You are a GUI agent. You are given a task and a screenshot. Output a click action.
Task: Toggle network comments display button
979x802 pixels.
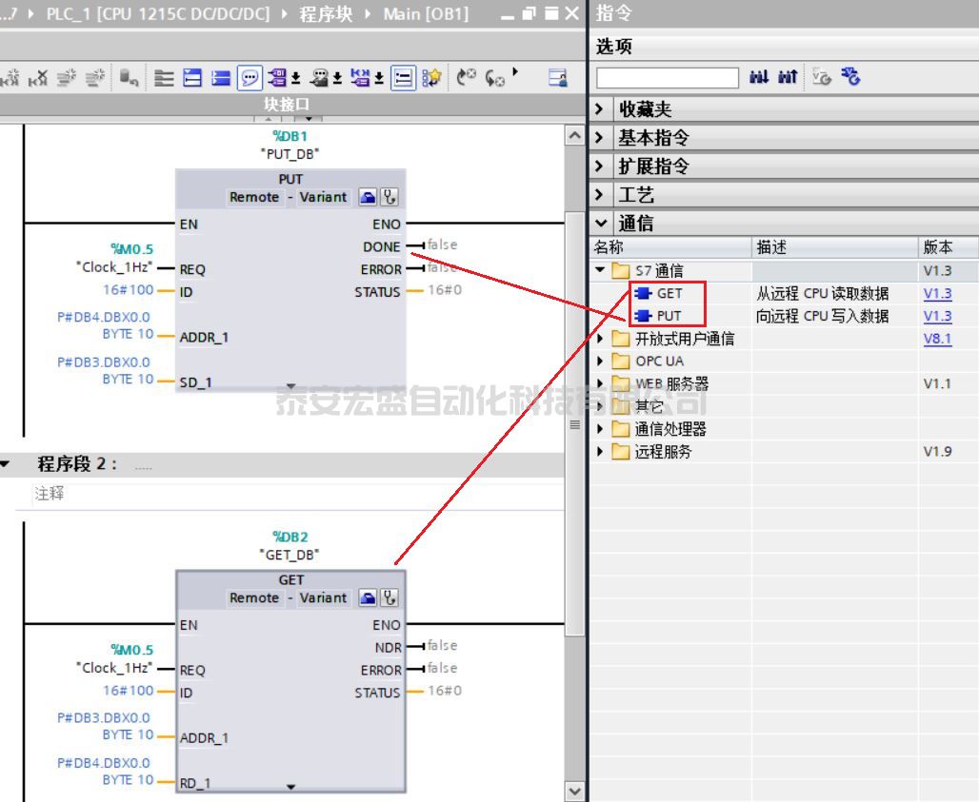coord(250,78)
